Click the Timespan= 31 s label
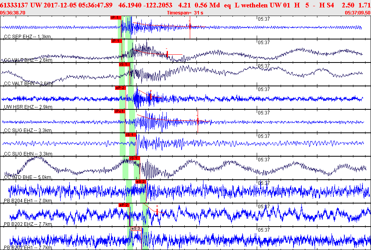The image size is (371, 250). [x=185, y=13]
